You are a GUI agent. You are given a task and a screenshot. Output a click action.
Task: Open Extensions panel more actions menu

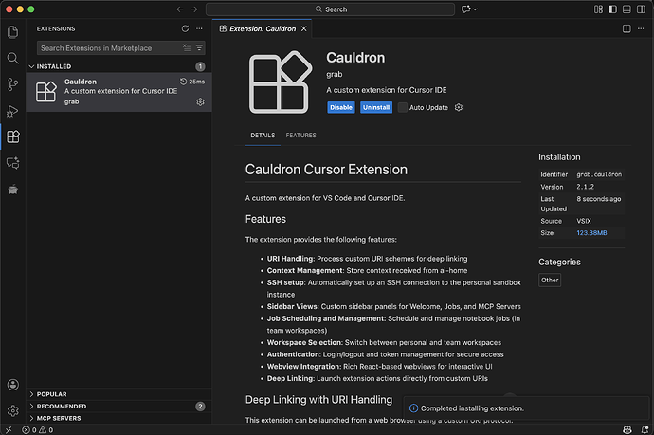click(199, 28)
